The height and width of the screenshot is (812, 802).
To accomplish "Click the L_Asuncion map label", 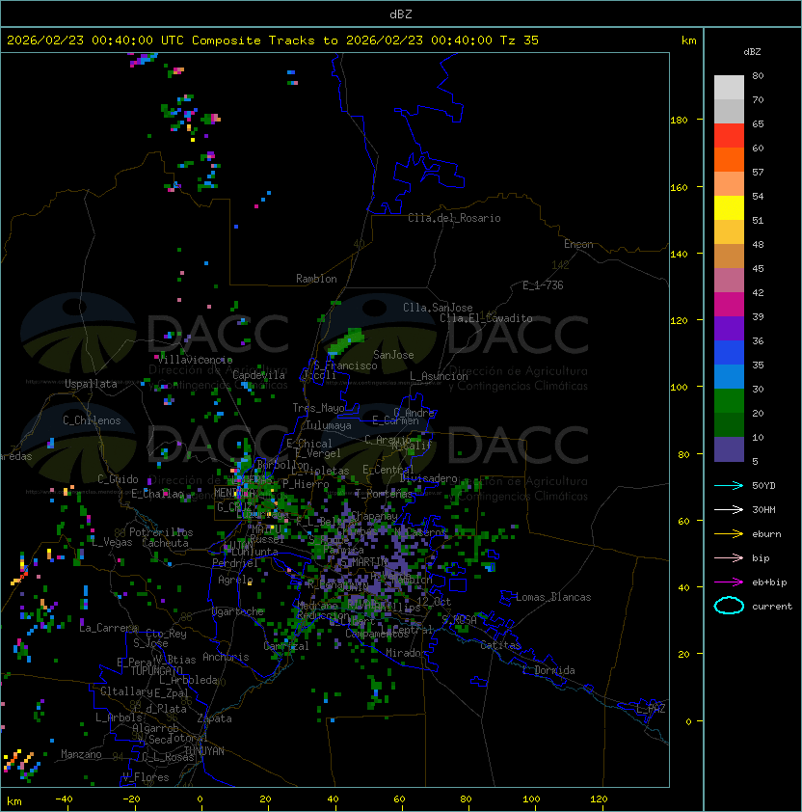I will tap(439, 376).
